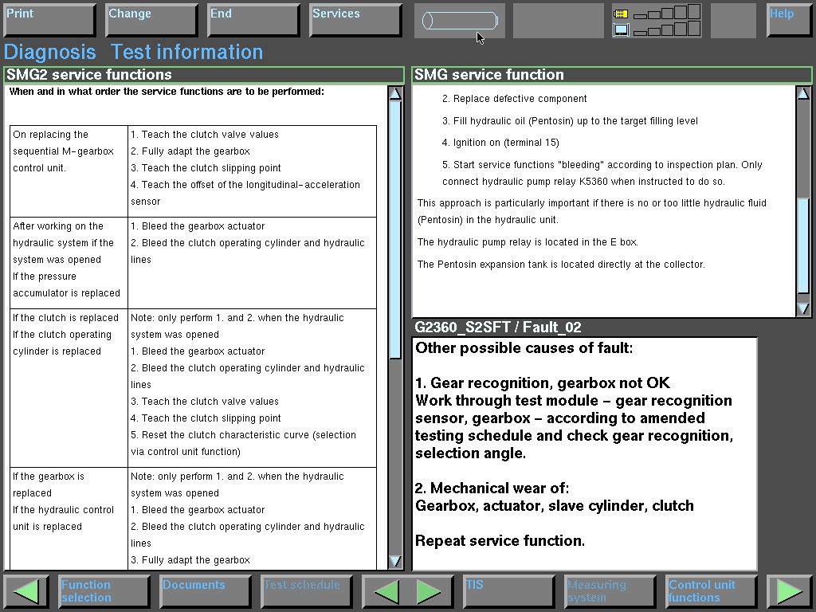Click '2. Mechanical wear of:' line
This screenshot has height=612, width=816.
pos(492,488)
